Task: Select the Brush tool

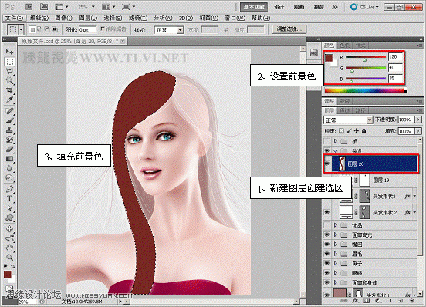Action: point(10,120)
